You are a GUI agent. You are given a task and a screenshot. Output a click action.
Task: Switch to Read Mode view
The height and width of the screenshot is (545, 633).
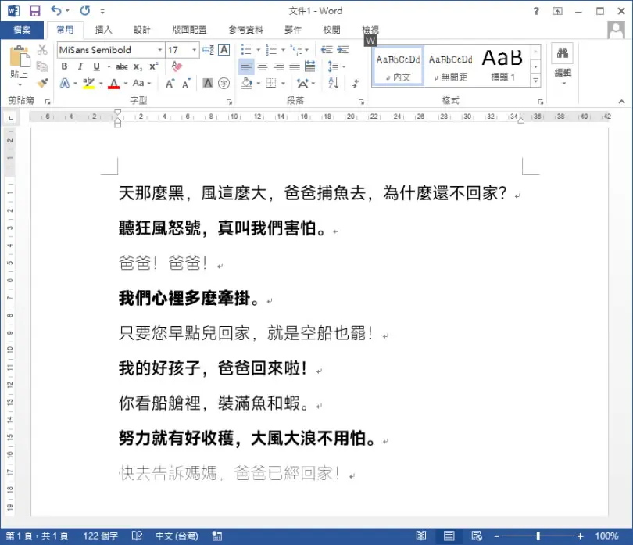point(421,536)
